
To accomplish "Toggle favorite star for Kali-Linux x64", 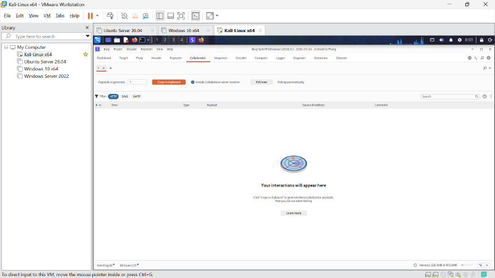I will point(85,54).
